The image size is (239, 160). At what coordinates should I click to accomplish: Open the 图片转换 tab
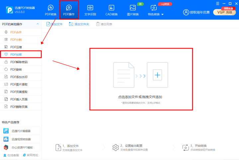(133, 10)
